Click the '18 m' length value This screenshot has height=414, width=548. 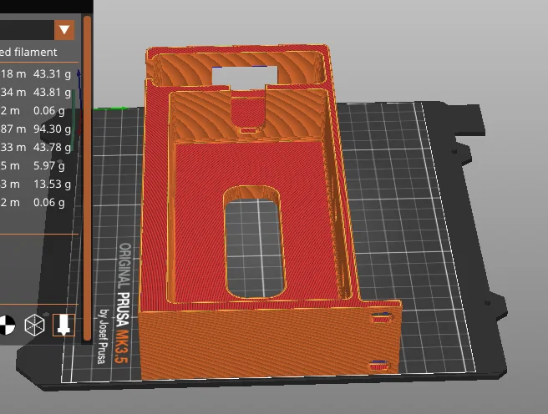pyautogui.click(x=13, y=74)
